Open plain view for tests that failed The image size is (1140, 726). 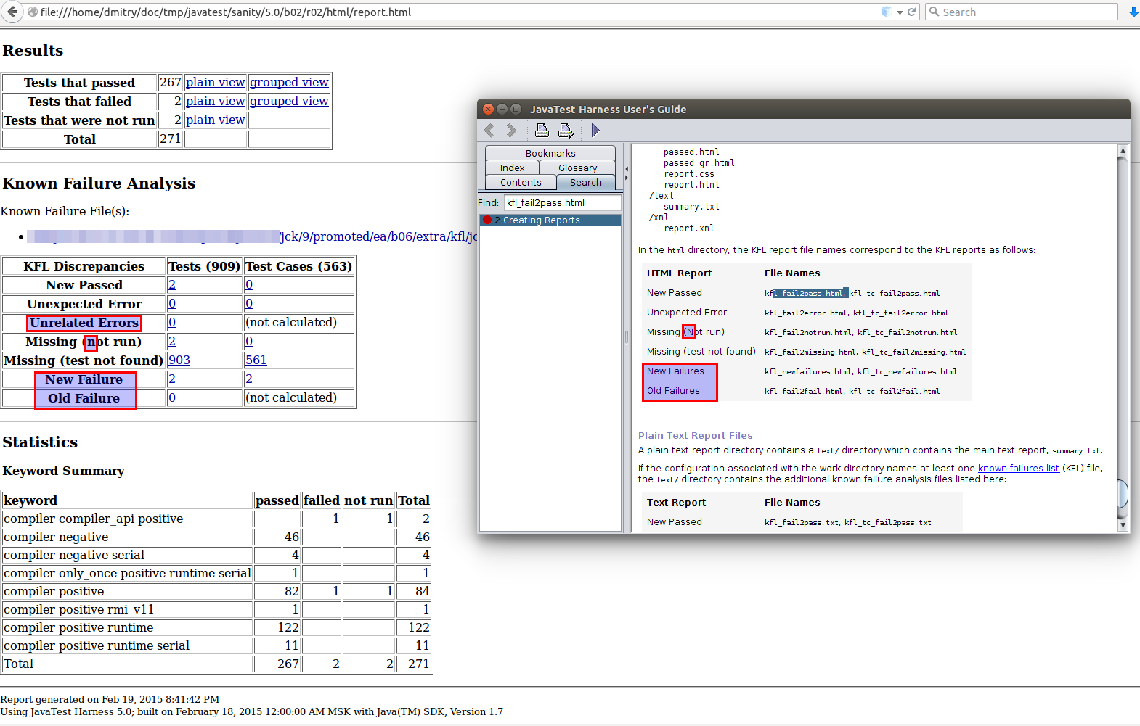pos(215,101)
